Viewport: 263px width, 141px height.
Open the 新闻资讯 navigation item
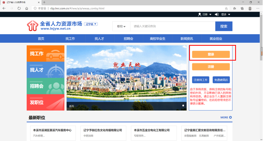(x=186, y=38)
